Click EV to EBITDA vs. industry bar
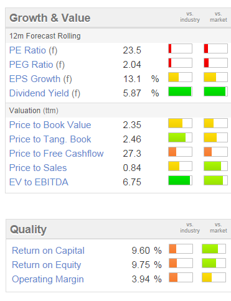Image resolution: width=231 pixels, height=301 pixels. click(180, 180)
